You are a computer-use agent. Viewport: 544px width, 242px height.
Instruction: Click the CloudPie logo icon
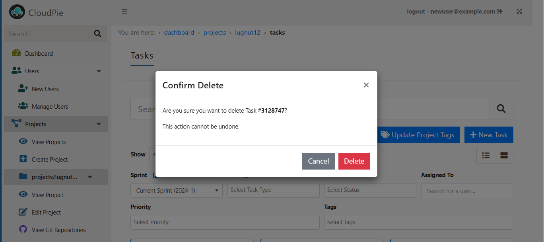click(17, 12)
